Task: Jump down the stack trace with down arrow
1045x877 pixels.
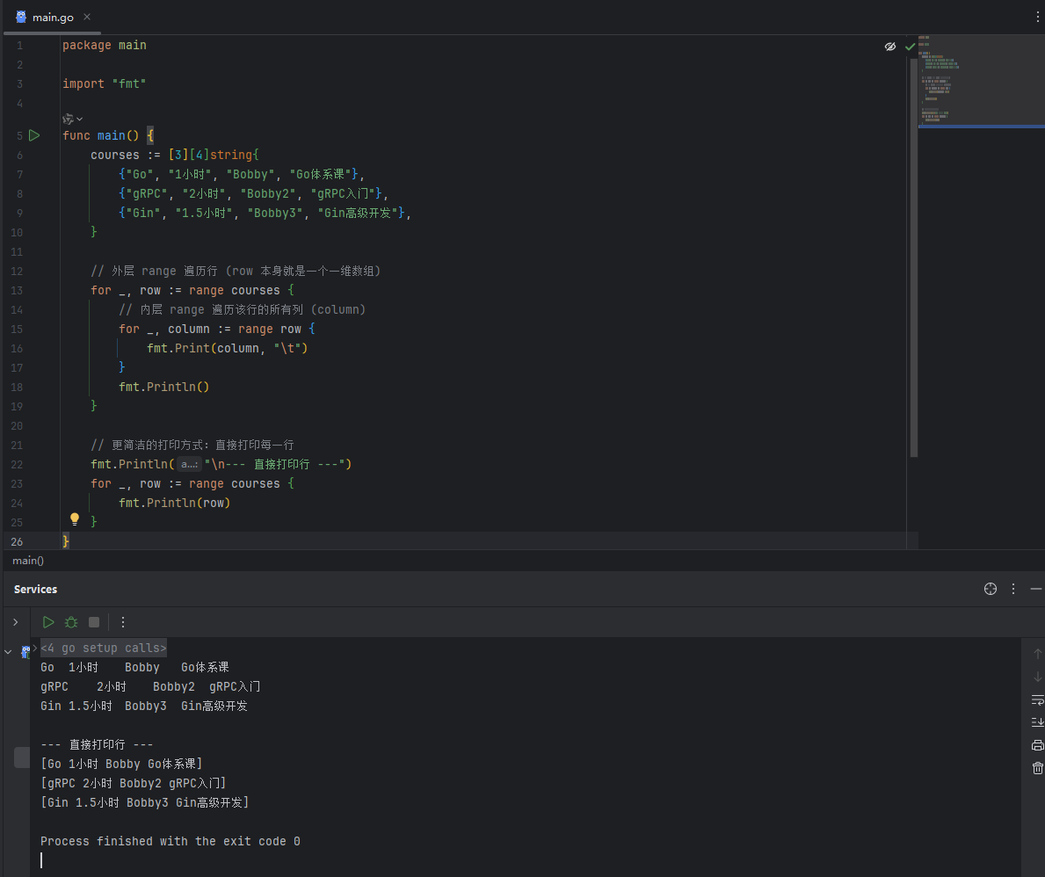Action: coord(1037,677)
